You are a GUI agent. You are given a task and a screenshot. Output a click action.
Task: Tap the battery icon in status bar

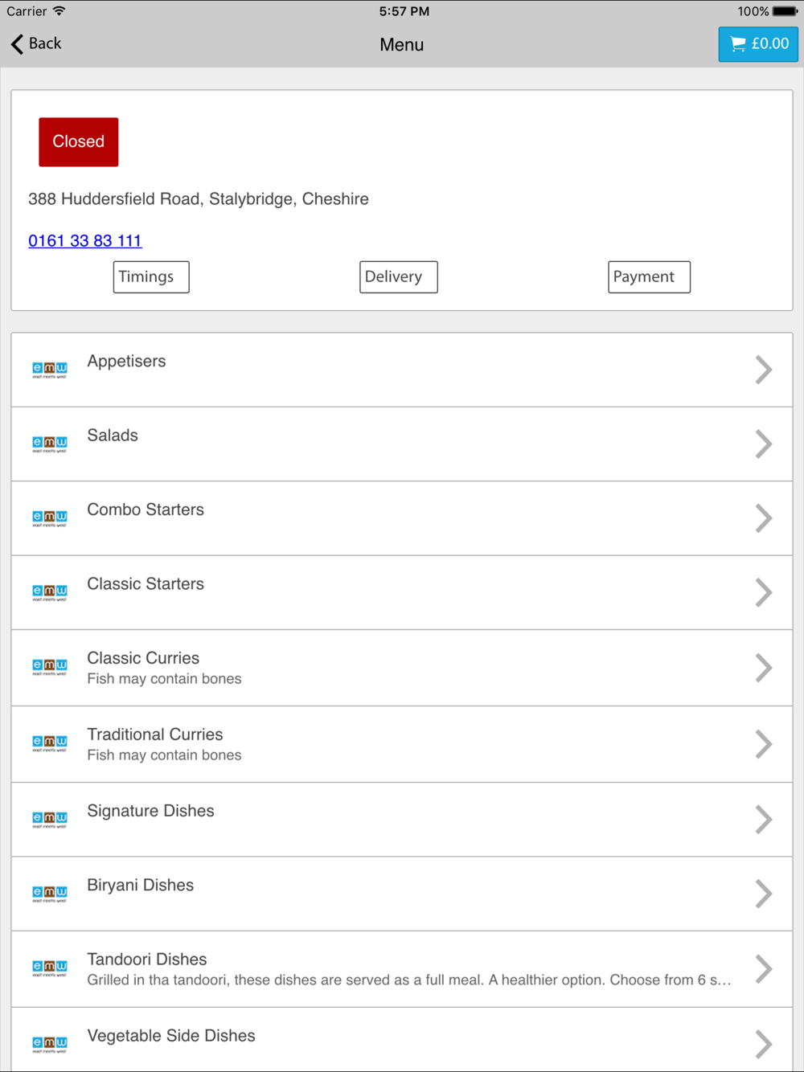[786, 11]
